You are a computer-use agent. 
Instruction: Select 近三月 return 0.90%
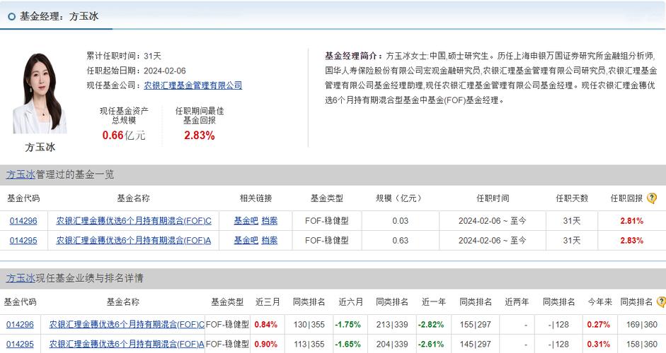pyautogui.click(x=266, y=344)
